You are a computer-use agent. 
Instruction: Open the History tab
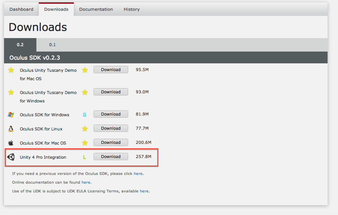131,9
